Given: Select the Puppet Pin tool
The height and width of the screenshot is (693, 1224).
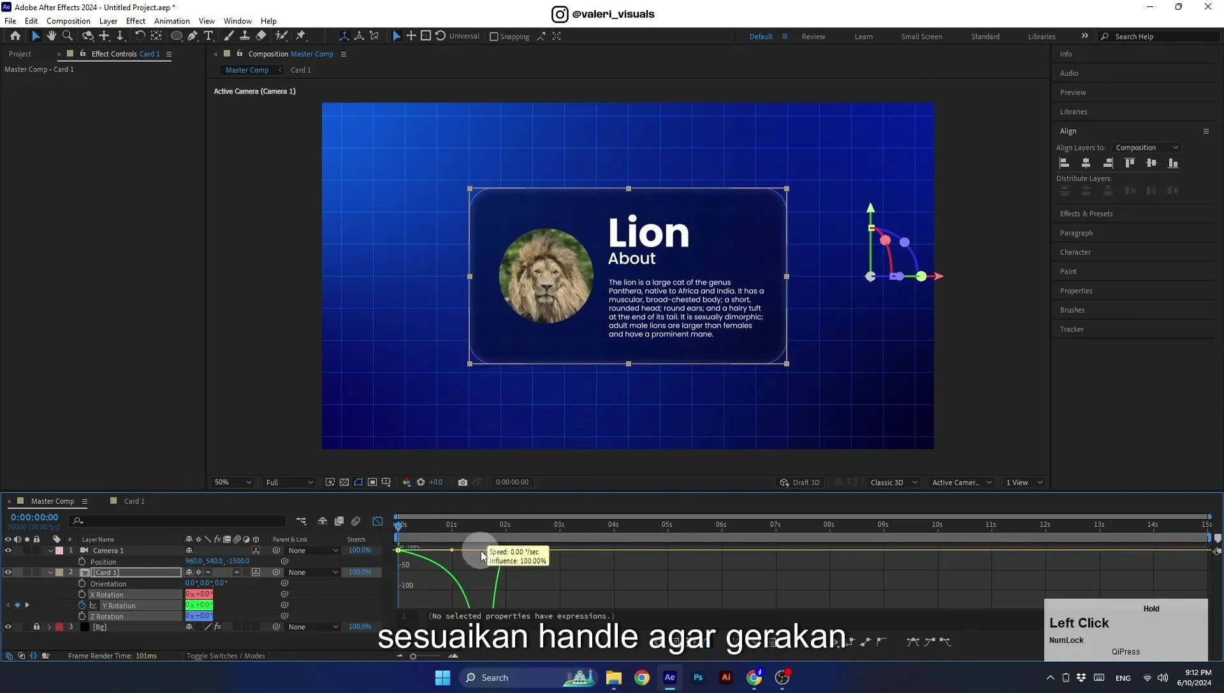Looking at the screenshot, I should 301,36.
